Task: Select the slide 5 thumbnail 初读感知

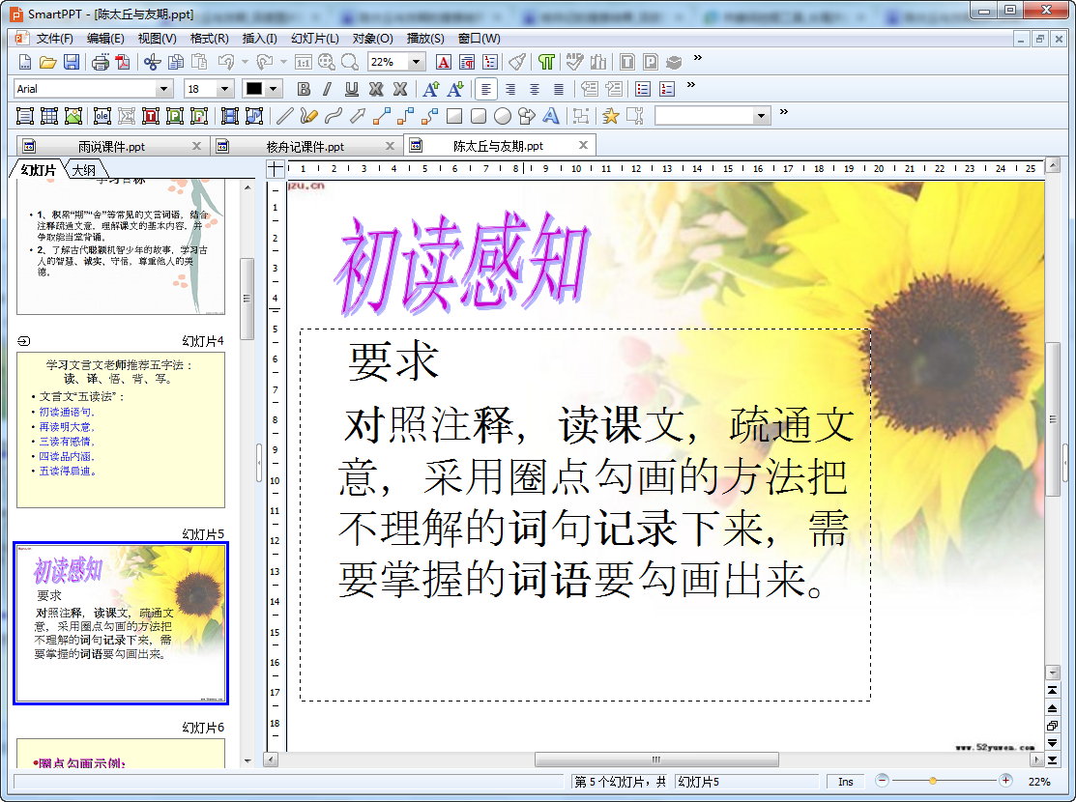Action: 121,623
